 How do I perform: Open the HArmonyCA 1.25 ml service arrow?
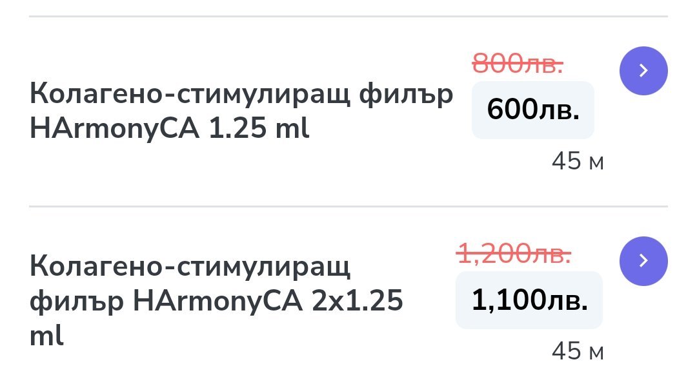tap(643, 71)
